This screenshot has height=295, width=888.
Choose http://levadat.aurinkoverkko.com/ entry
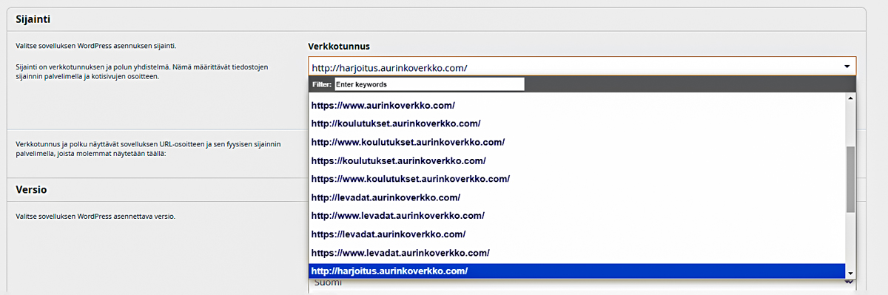coord(577,197)
